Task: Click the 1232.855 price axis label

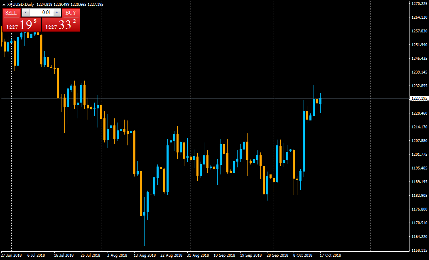Action: coord(419,86)
